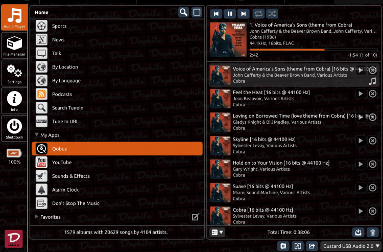Select Loving on Borrowed Time track row
Screen dimensions: 383x252
click(294, 122)
